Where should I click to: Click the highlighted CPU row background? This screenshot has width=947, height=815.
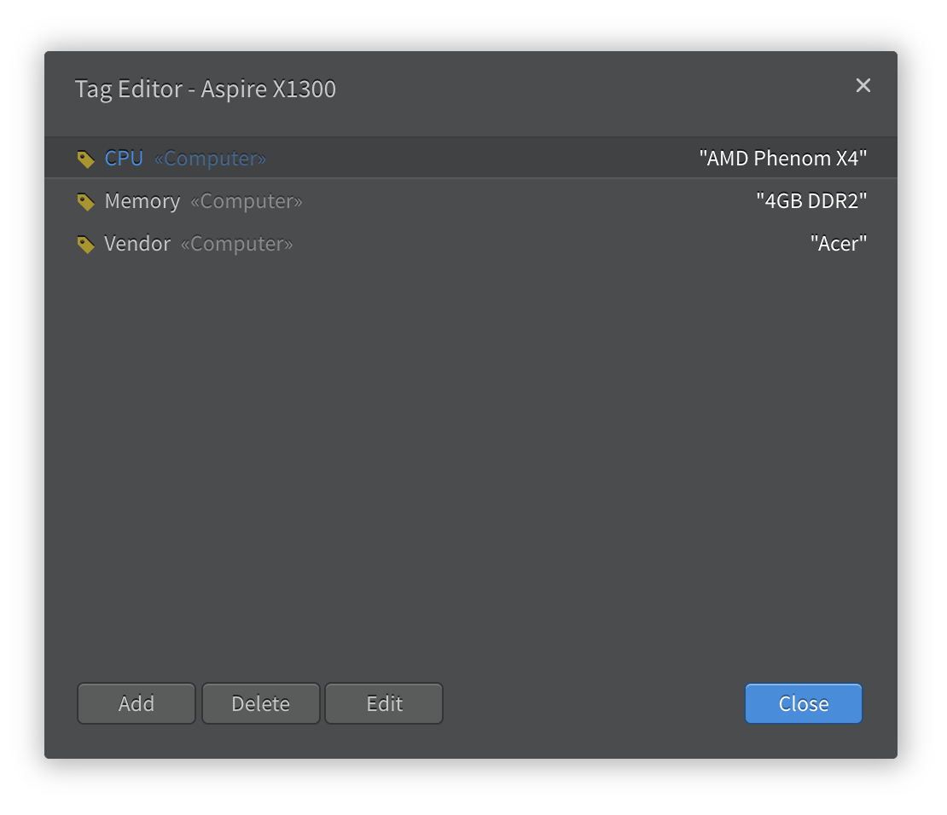click(x=470, y=158)
